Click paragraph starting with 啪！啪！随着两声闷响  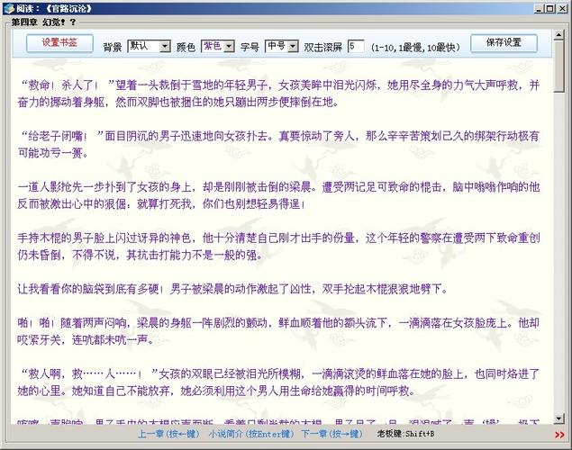(x=278, y=331)
